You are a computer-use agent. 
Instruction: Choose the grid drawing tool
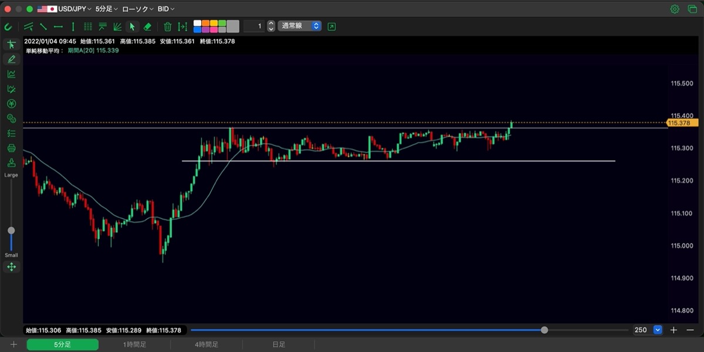coord(88,26)
